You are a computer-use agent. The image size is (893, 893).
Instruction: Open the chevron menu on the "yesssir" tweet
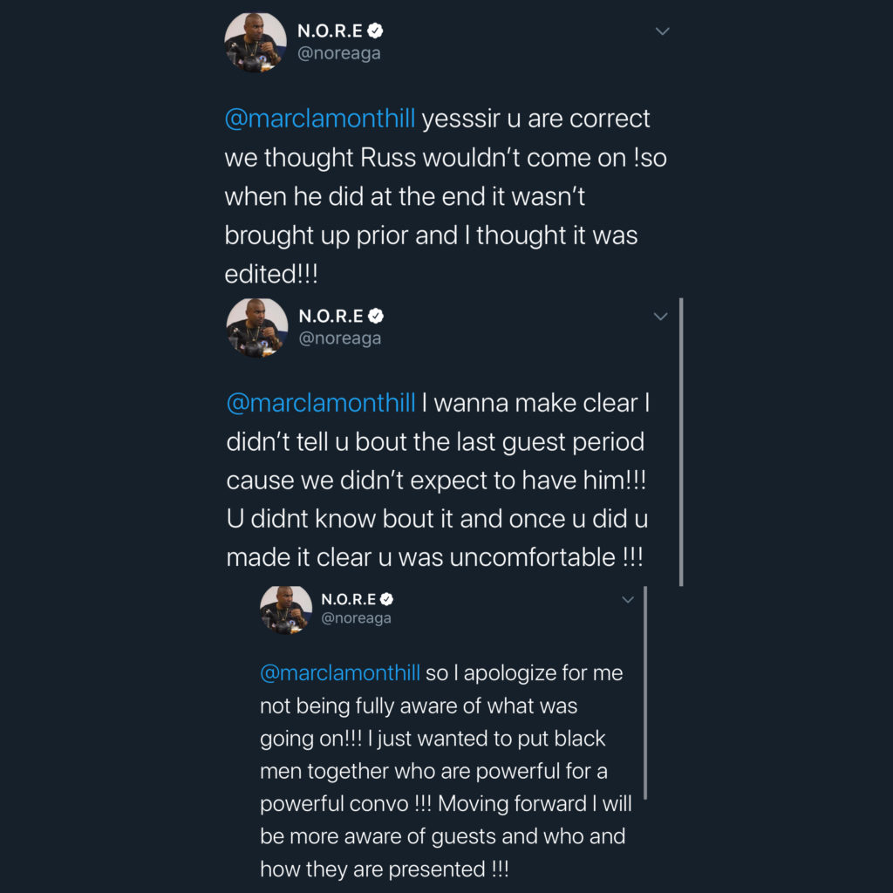[x=662, y=31]
